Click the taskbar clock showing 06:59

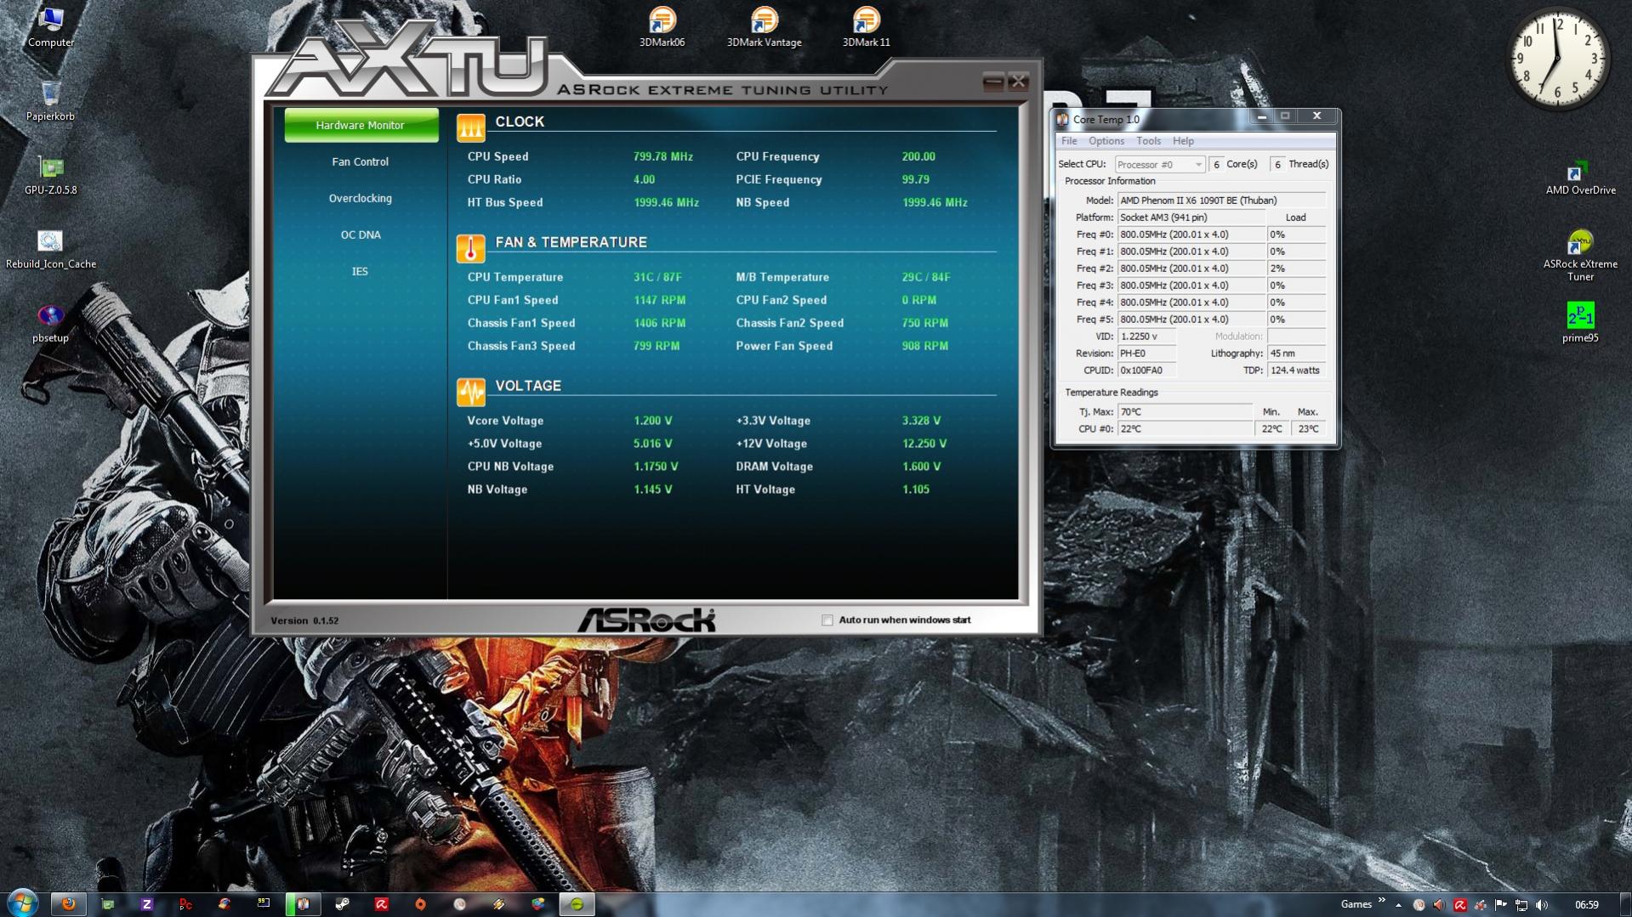click(x=1587, y=905)
